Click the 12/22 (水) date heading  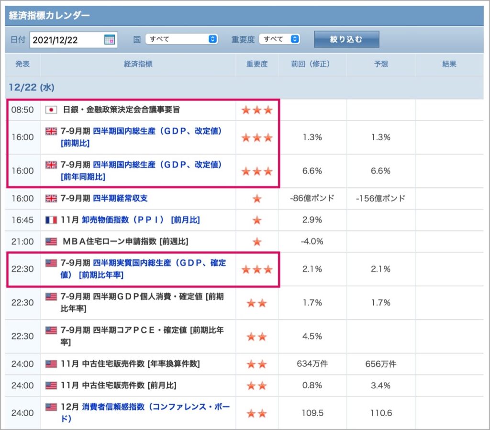point(32,87)
